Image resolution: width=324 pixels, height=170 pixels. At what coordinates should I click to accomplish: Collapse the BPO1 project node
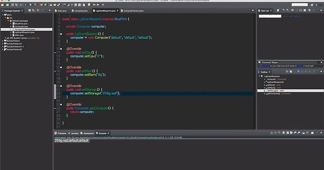point(3,15)
